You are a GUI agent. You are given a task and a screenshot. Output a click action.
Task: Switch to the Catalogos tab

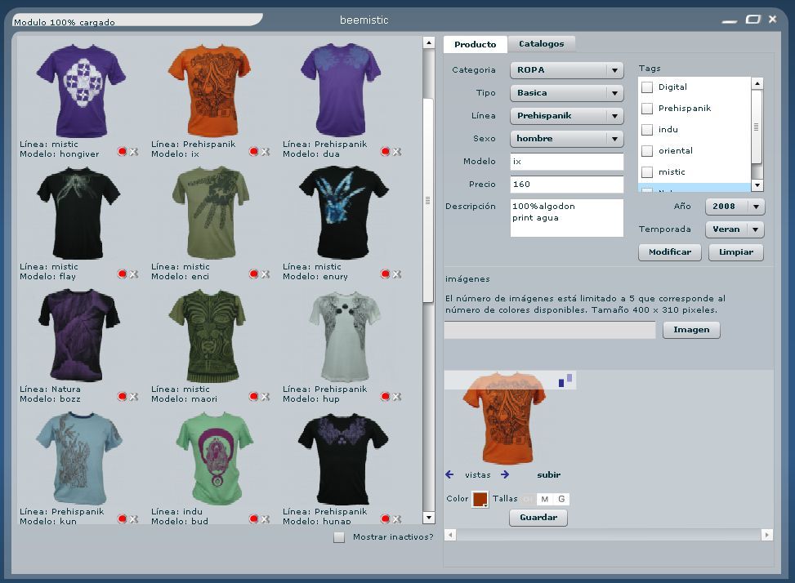coord(541,43)
